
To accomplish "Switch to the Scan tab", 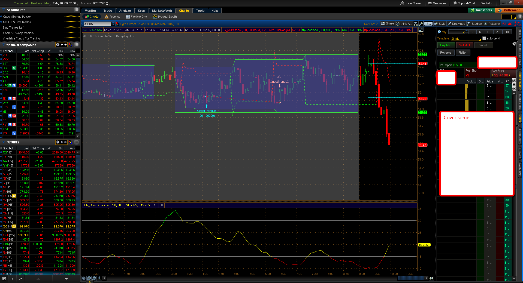I will click(141, 11).
